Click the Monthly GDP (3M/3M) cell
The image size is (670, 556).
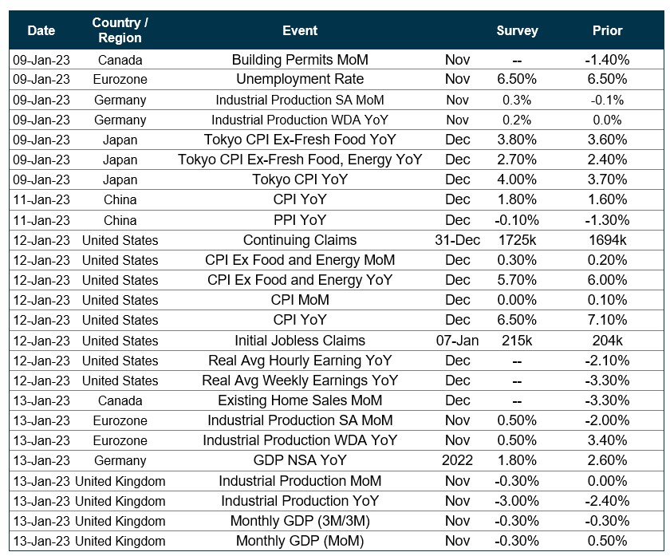click(x=300, y=521)
